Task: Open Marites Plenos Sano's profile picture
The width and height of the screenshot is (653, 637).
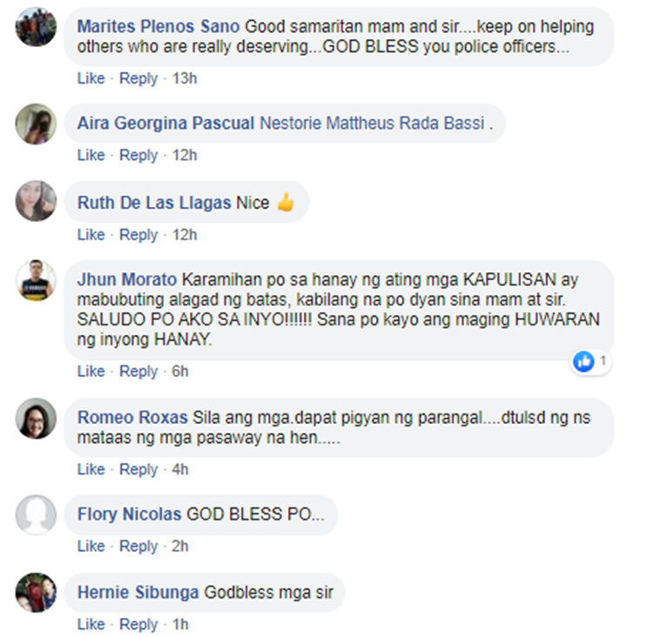Action: (x=36, y=27)
